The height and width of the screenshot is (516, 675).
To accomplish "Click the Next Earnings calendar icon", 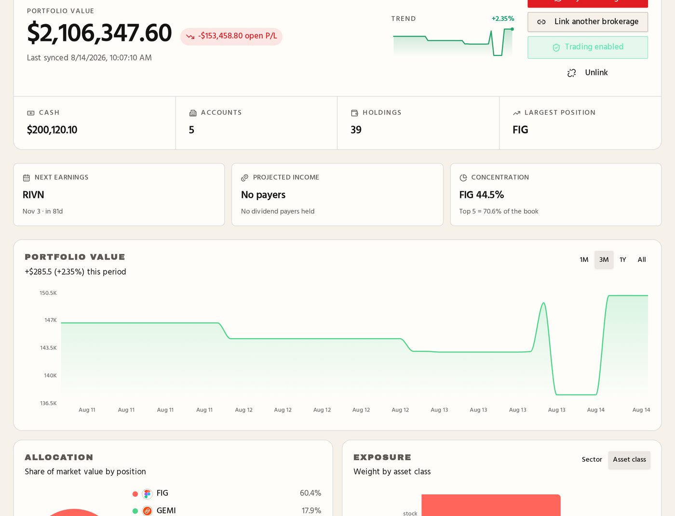I will tap(27, 178).
